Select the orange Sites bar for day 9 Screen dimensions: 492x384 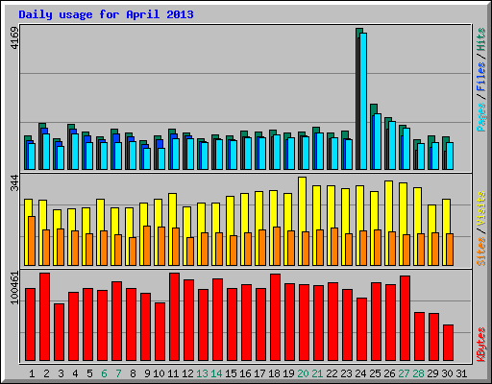coord(147,246)
